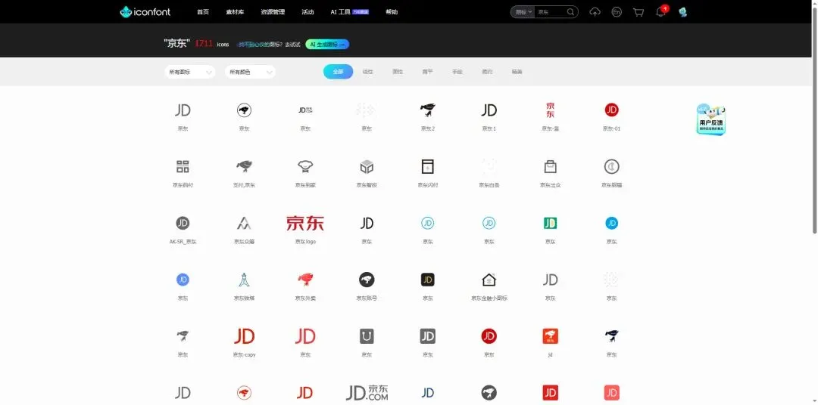The image size is (818, 405).
Task: Select the black dog icon labeled 京东2
Action: (x=428, y=110)
